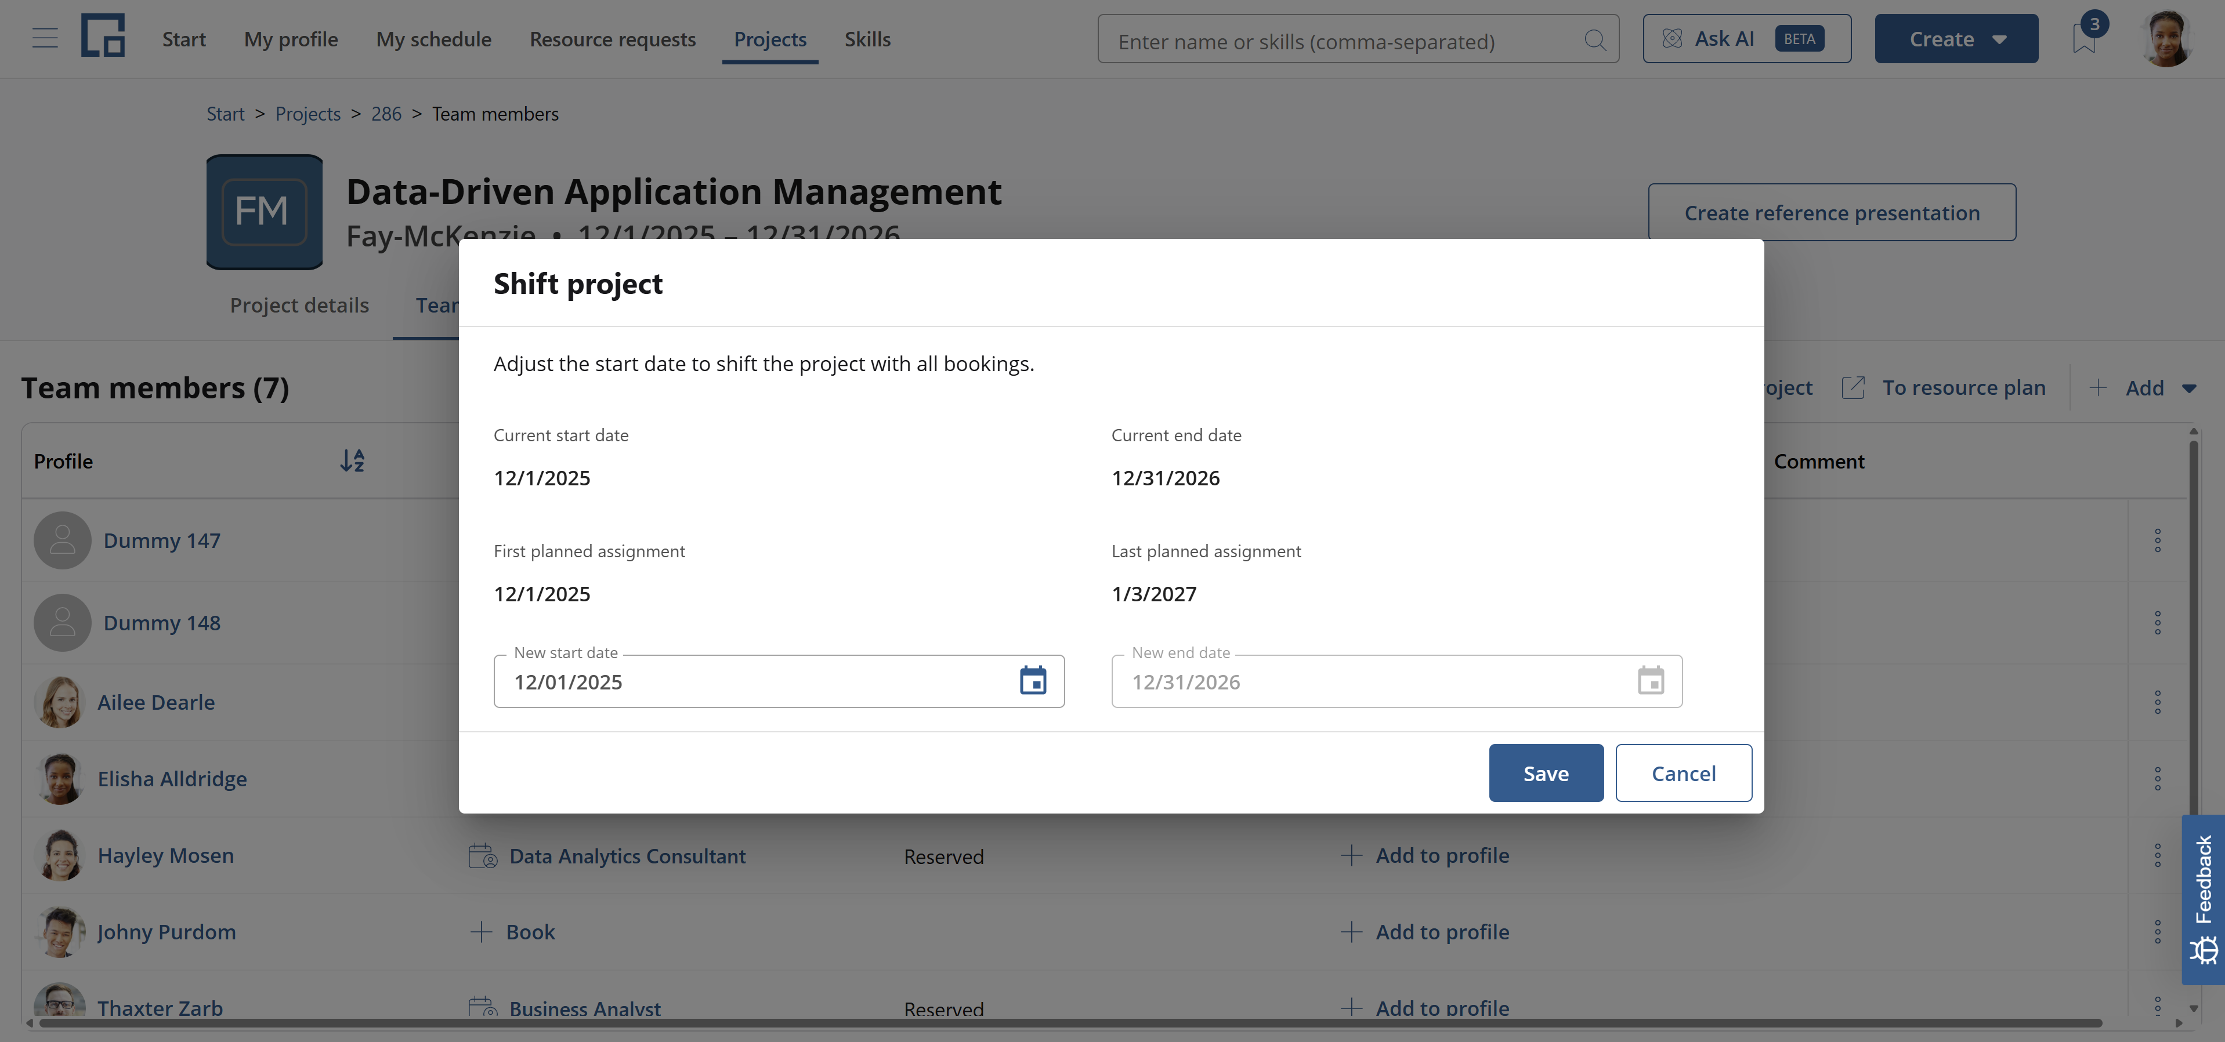Open My profile tab
This screenshot has height=1042, width=2225.
[291, 39]
